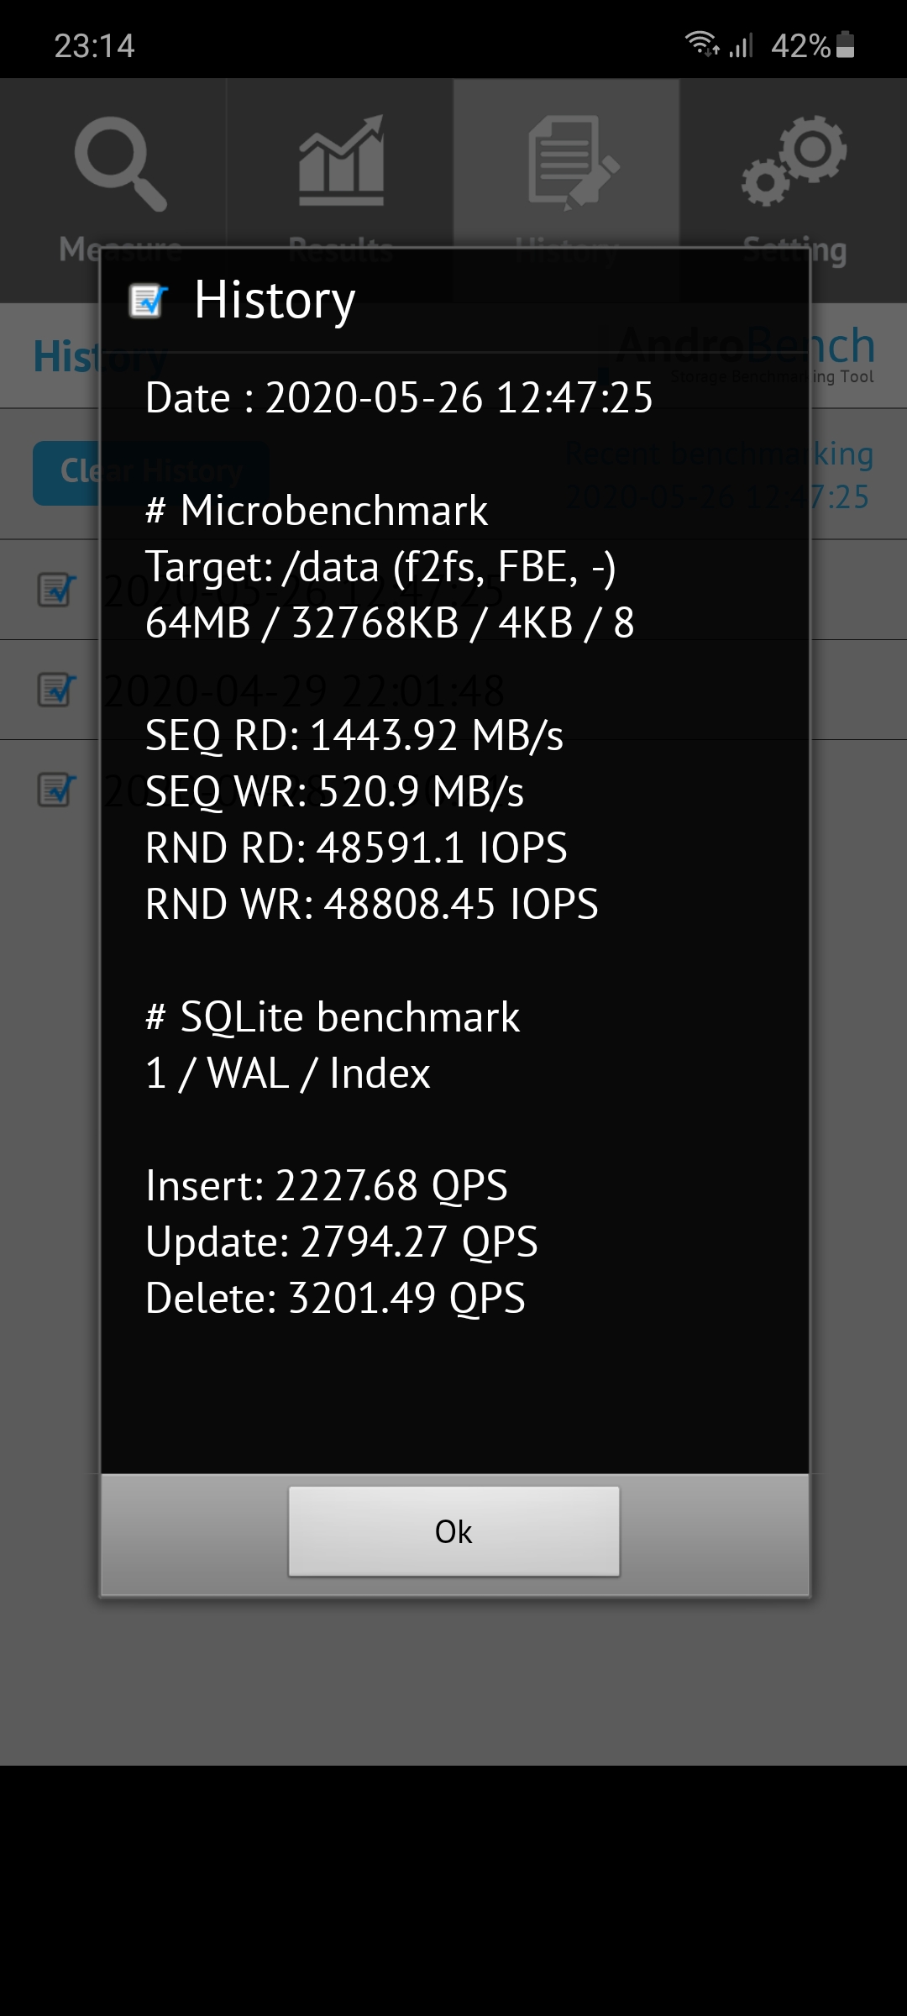Switch to the Setting tab label
This screenshot has height=2016, width=907.
[794, 250]
